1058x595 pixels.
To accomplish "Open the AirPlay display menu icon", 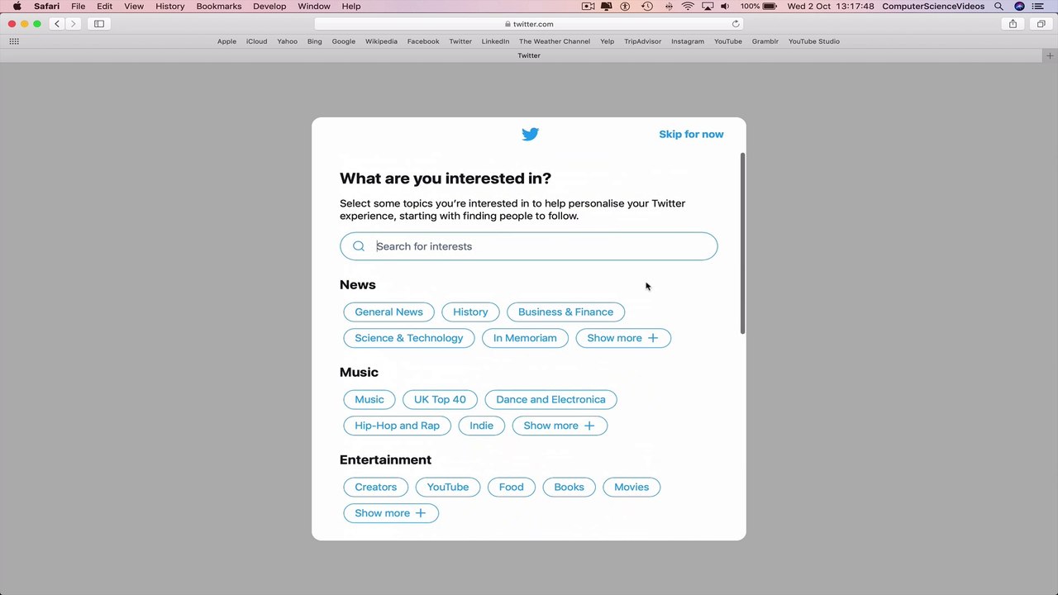I will 708,7.
